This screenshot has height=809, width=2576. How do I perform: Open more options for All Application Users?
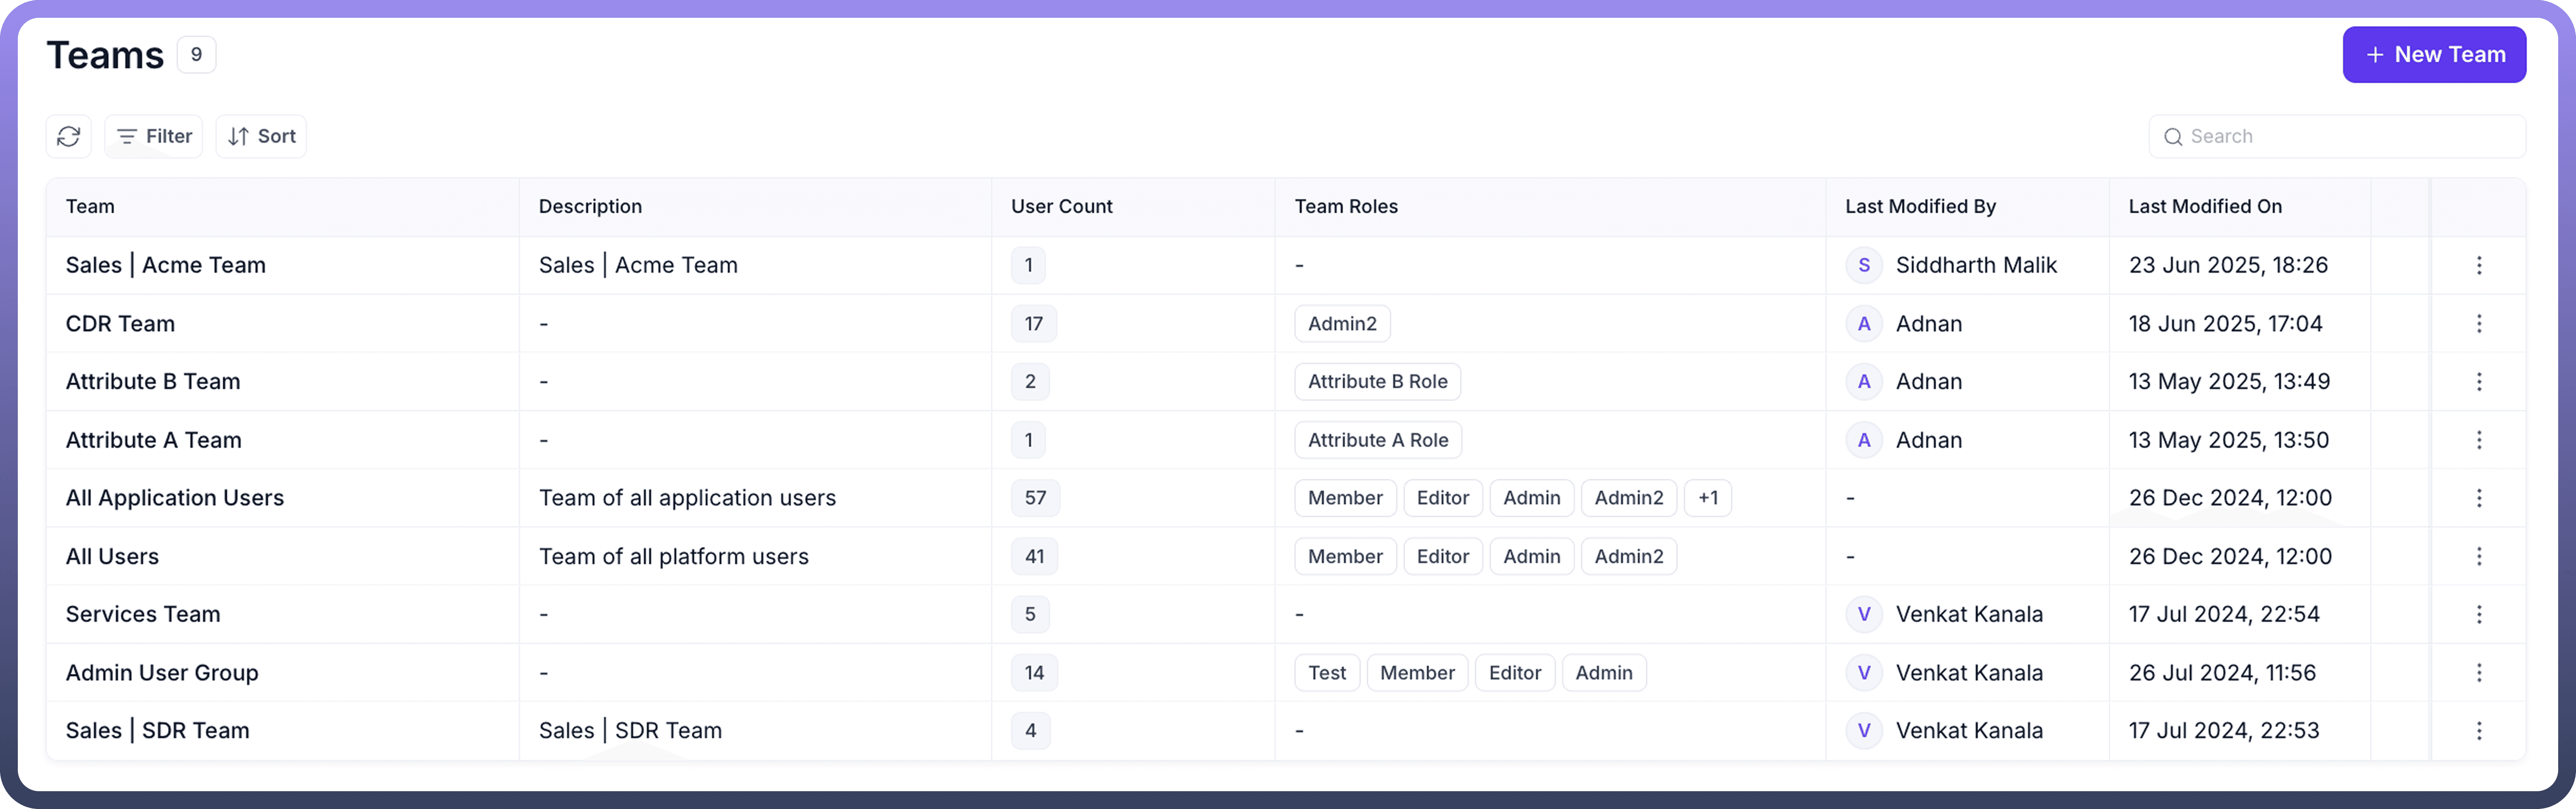click(x=2478, y=498)
